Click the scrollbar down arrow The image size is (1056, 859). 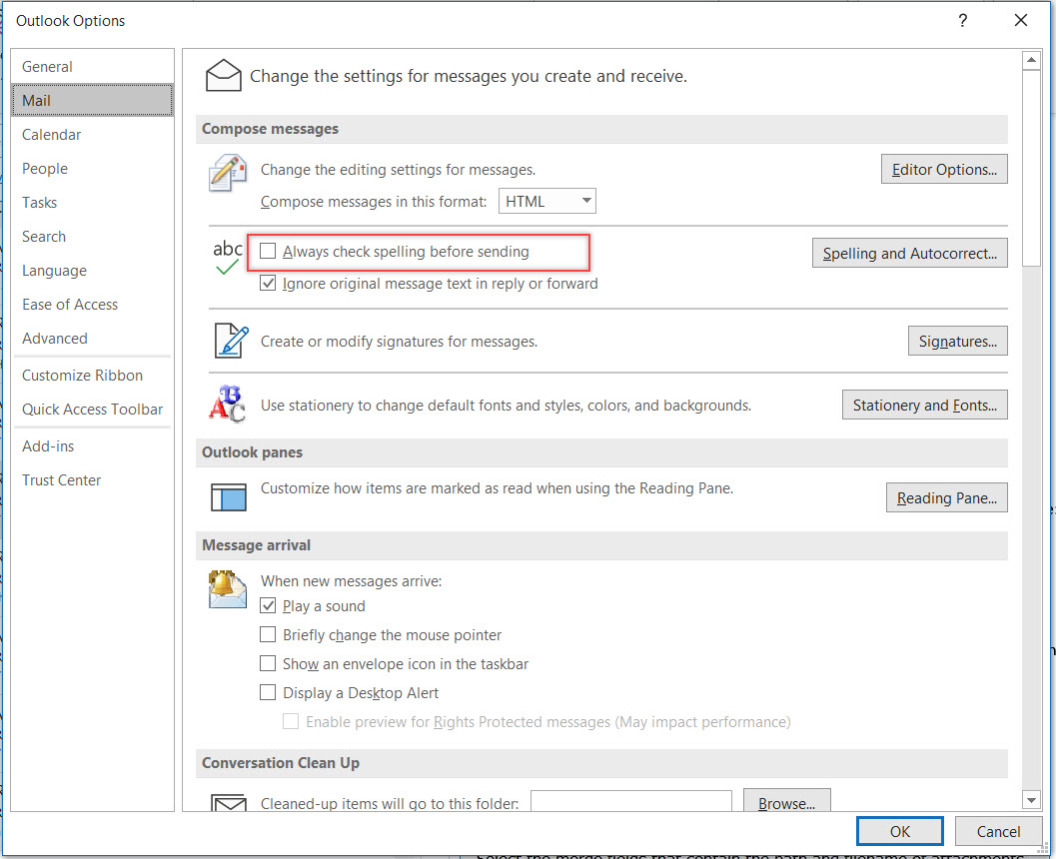pos(1031,800)
